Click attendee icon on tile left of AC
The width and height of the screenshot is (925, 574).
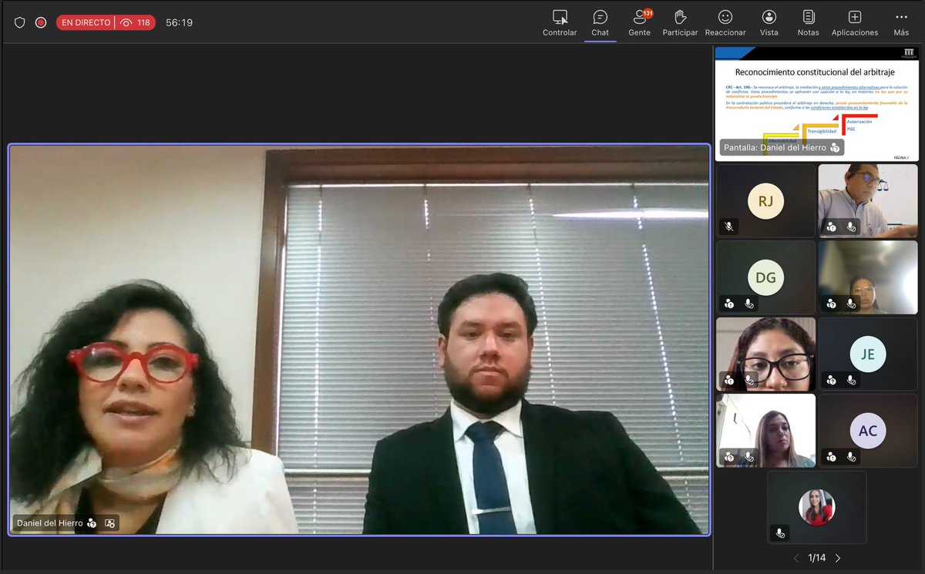pyautogui.click(x=728, y=457)
